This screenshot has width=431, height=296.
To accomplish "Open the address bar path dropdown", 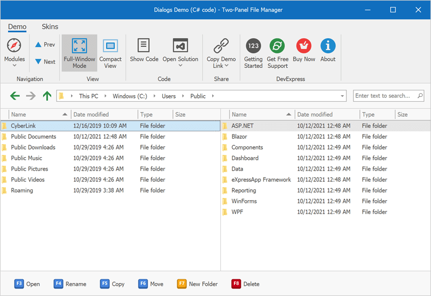I will pyautogui.click(x=342, y=96).
